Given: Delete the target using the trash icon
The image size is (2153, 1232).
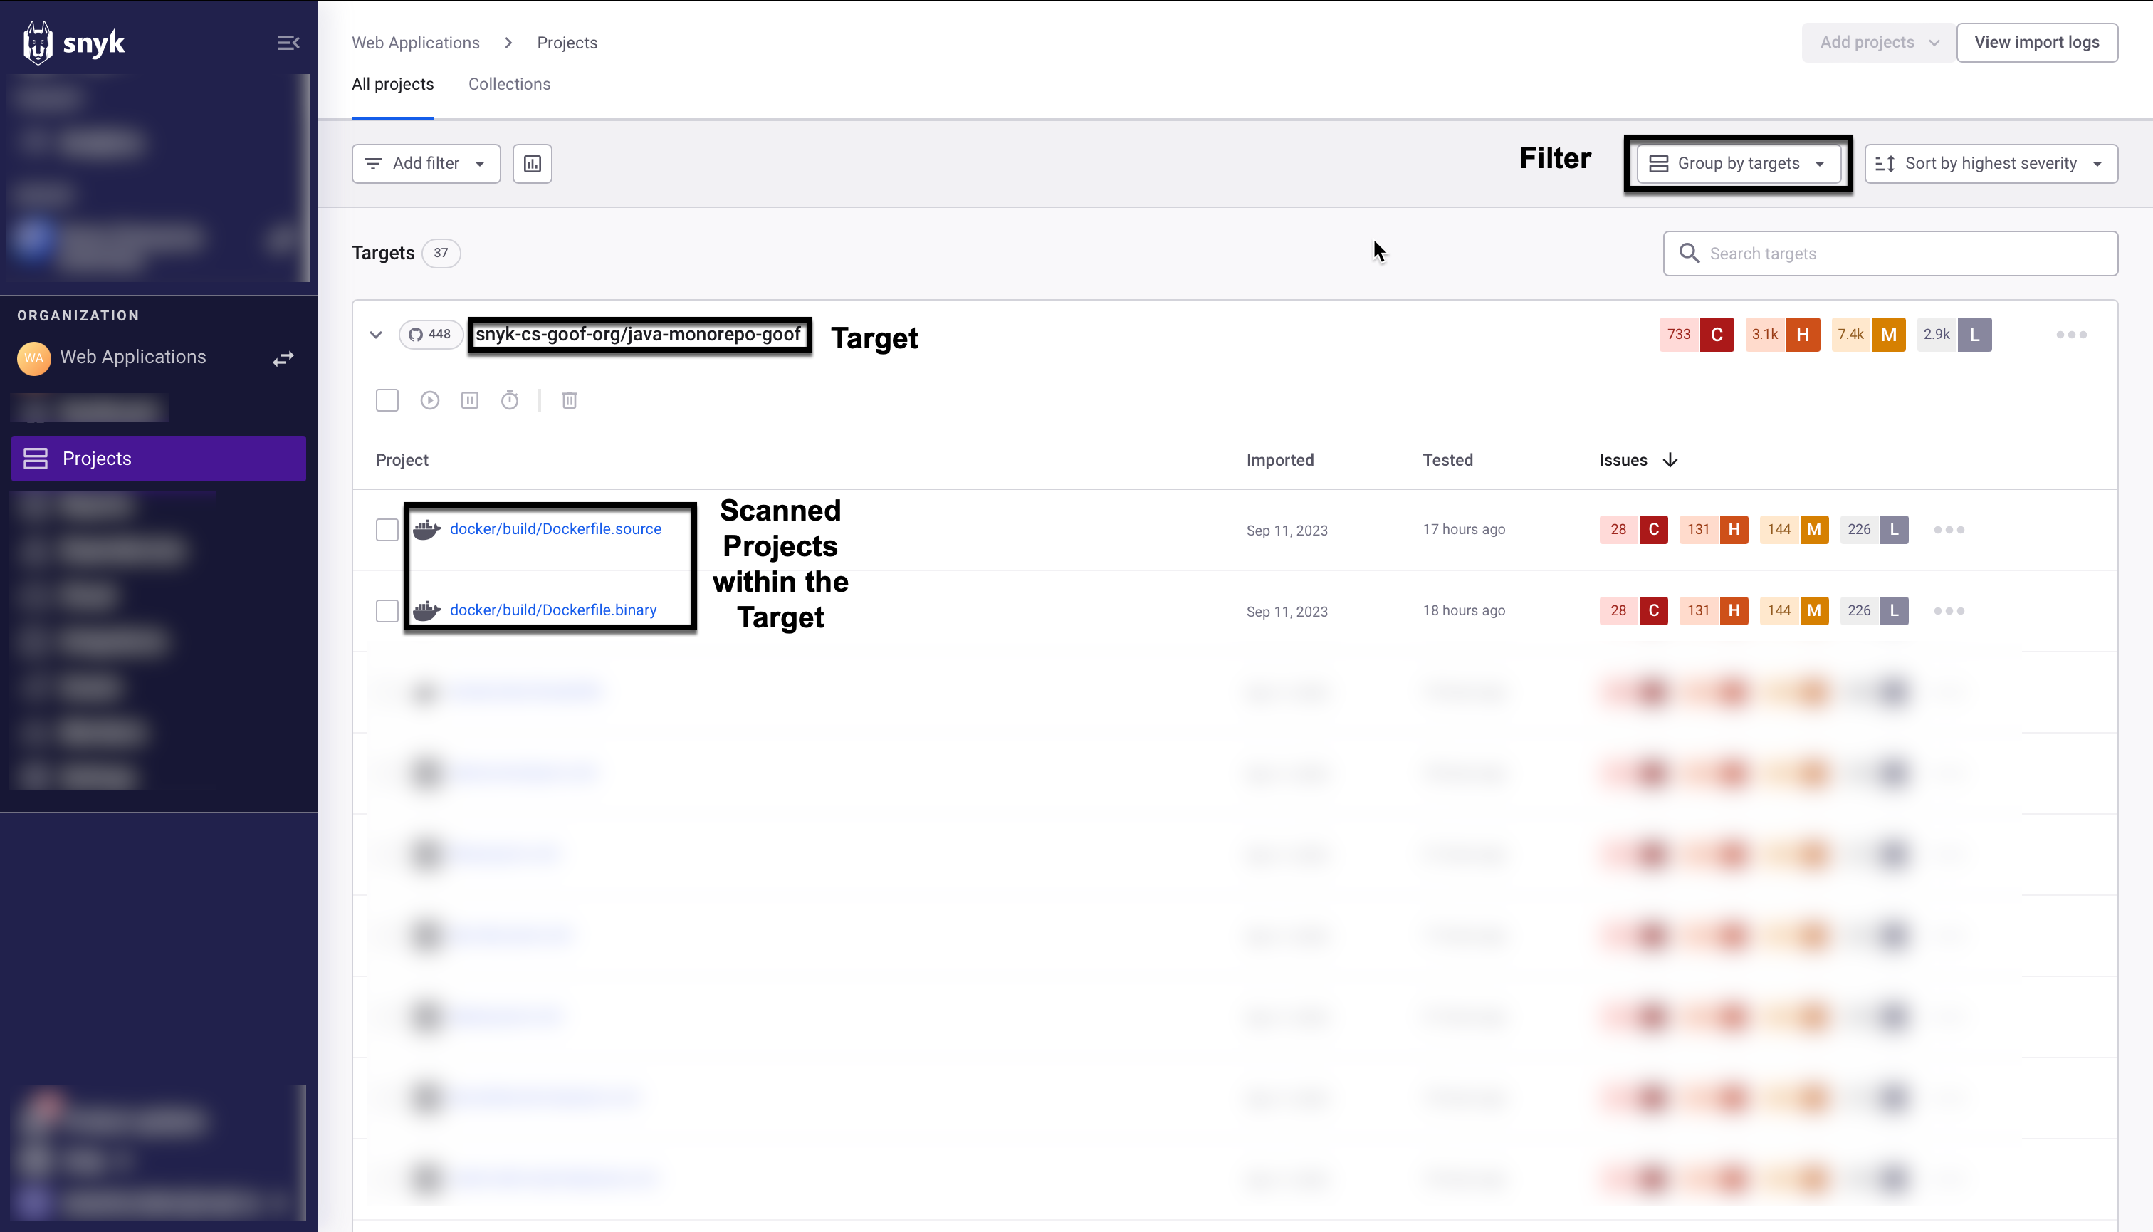Looking at the screenshot, I should click(568, 400).
